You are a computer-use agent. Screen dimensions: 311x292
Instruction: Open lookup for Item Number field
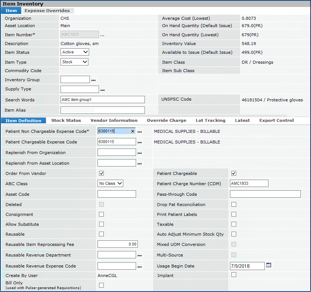click(x=102, y=35)
